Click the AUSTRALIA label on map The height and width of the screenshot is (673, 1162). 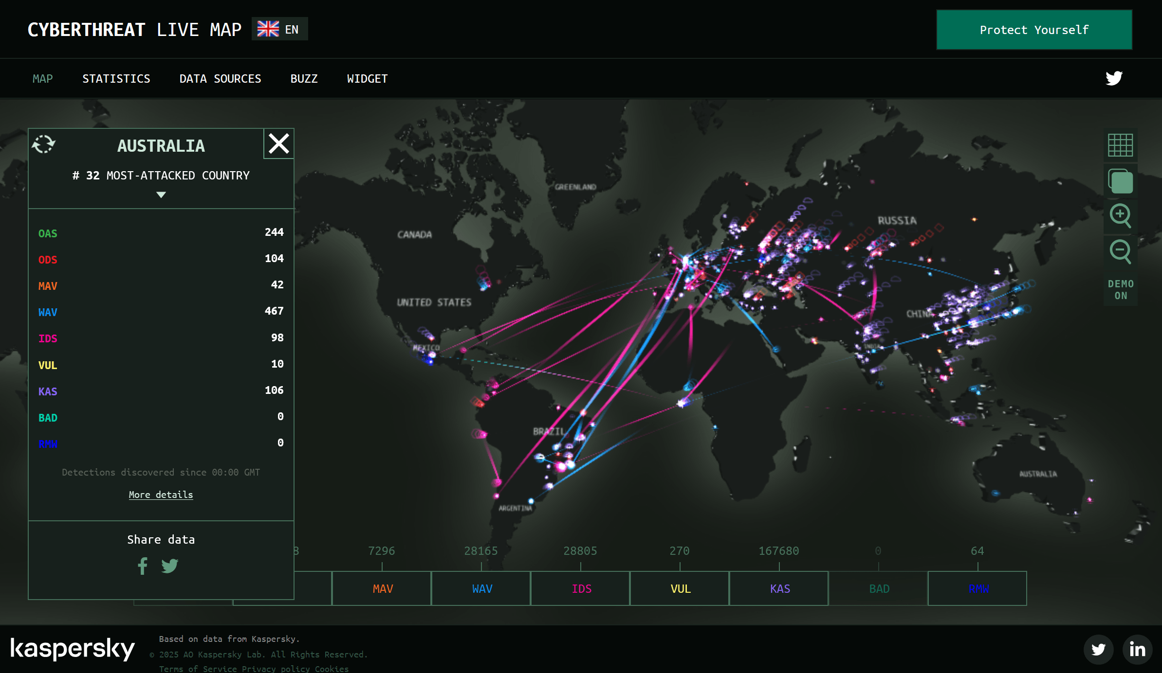1038,474
